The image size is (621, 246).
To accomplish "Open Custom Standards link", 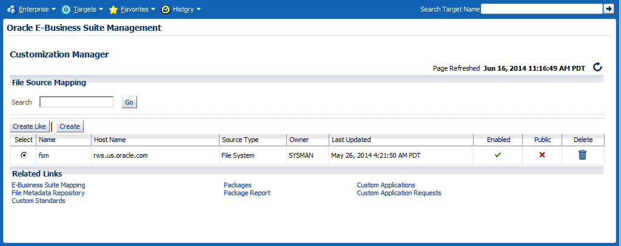I will [38, 201].
